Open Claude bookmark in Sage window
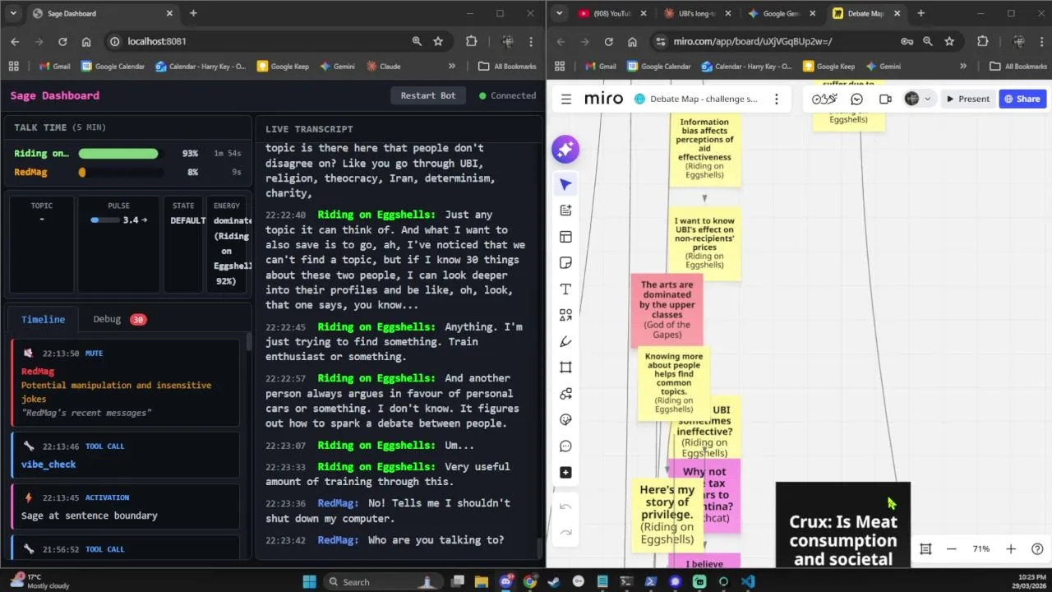 click(x=383, y=66)
